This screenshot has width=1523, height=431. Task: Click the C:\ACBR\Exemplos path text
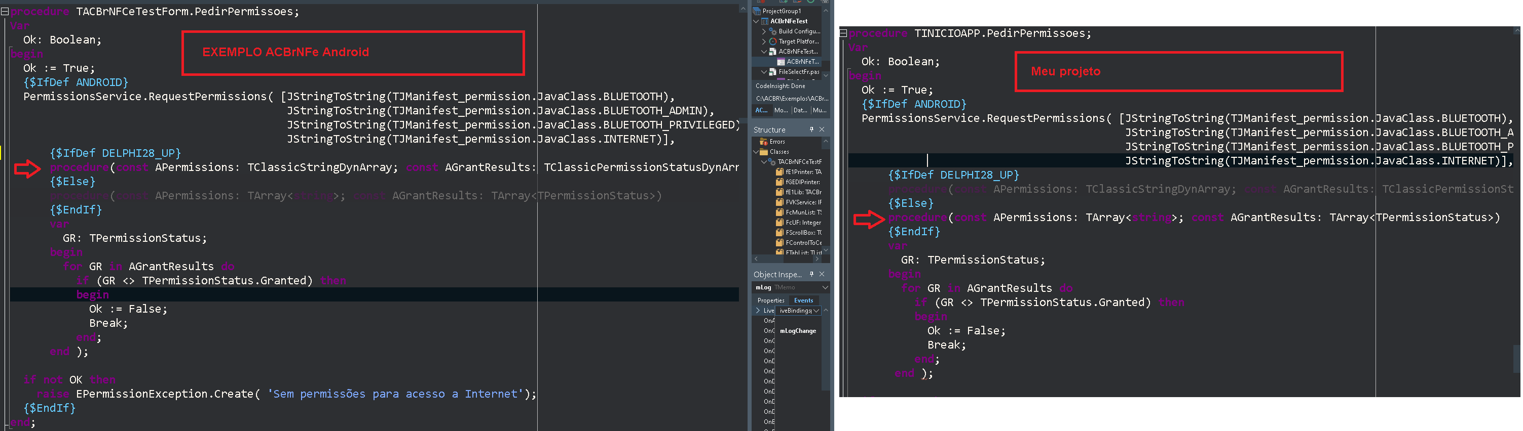[792, 99]
